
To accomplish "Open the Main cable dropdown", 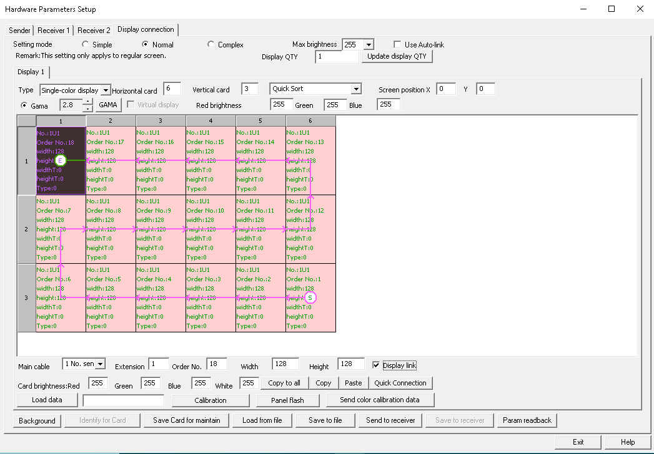I will [100, 364].
